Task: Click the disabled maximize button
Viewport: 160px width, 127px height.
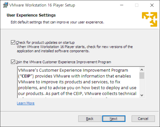Action: pos(137,5)
